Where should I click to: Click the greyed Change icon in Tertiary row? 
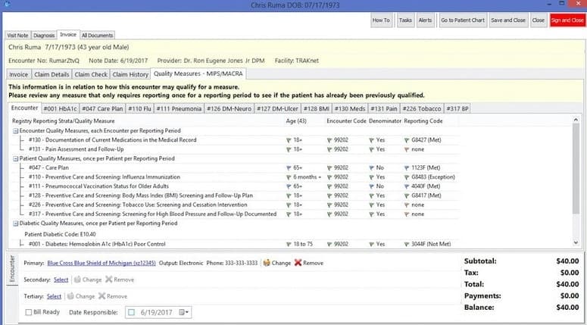point(70,295)
